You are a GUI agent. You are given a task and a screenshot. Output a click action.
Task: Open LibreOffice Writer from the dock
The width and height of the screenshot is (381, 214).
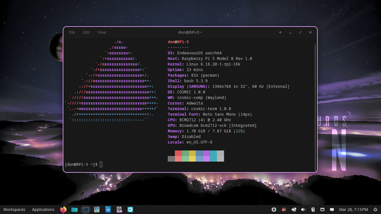(x=108, y=210)
